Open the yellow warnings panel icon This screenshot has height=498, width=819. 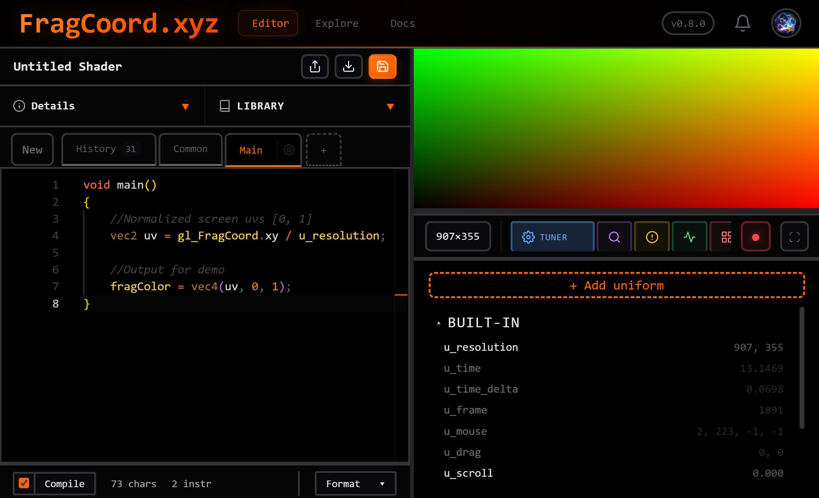click(652, 237)
